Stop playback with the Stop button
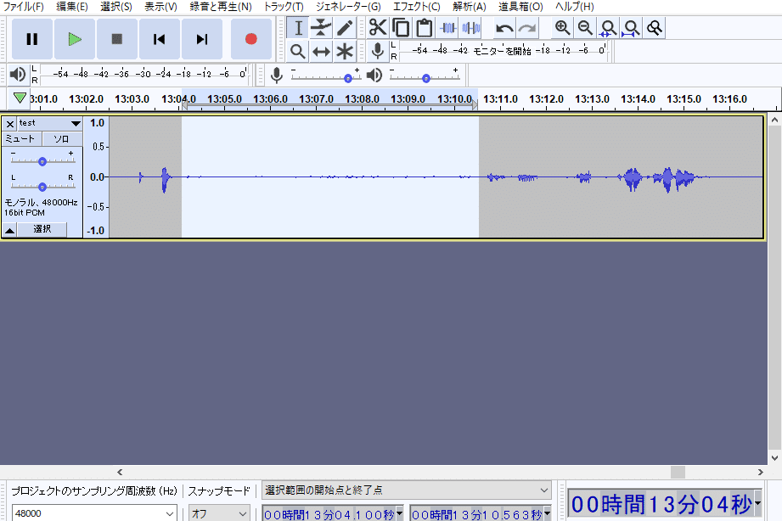Viewport: 782px width, 521px height. point(116,39)
